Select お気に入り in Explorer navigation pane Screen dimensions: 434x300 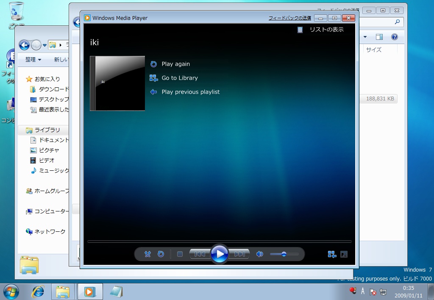[47, 79]
